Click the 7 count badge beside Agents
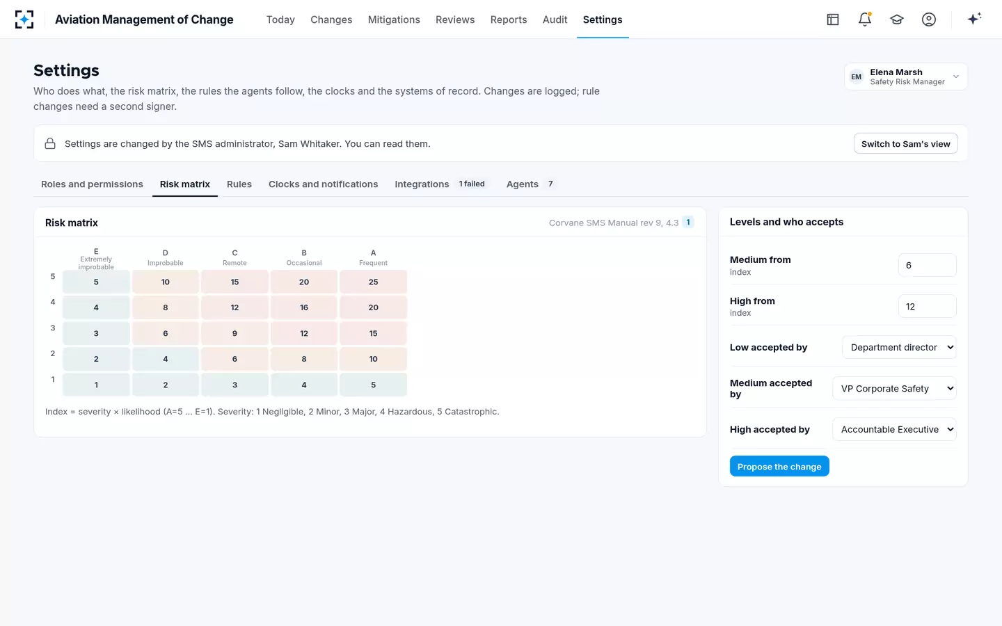Screen dimensions: 1002x626 point(550,184)
